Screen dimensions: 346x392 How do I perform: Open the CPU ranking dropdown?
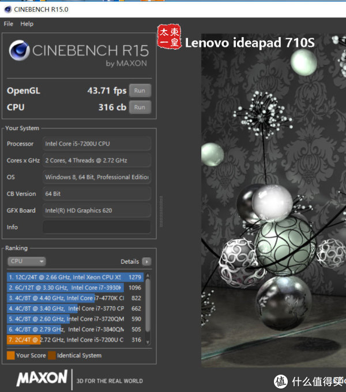27,261
